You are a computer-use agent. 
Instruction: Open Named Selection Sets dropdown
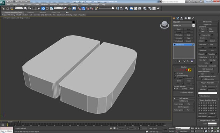pos(107,8)
